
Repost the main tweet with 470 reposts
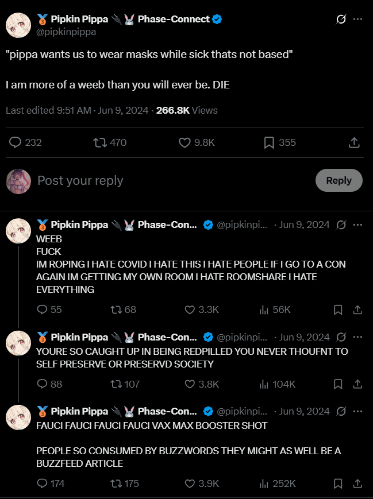coord(99,142)
